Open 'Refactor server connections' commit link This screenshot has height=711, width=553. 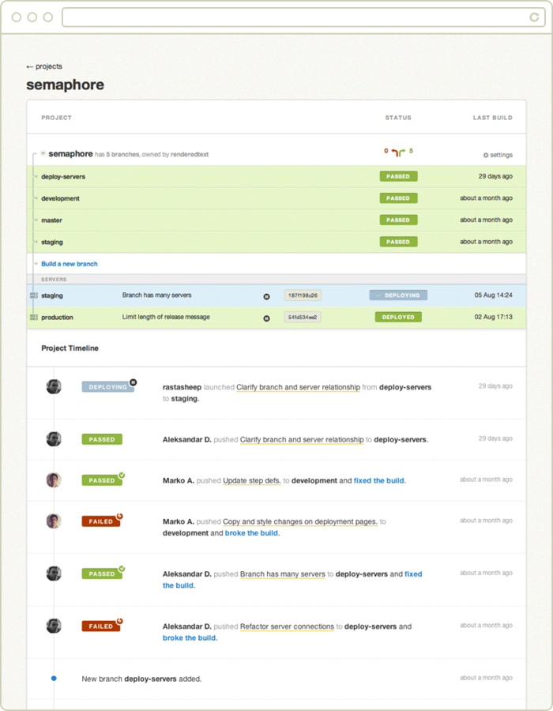(287, 626)
